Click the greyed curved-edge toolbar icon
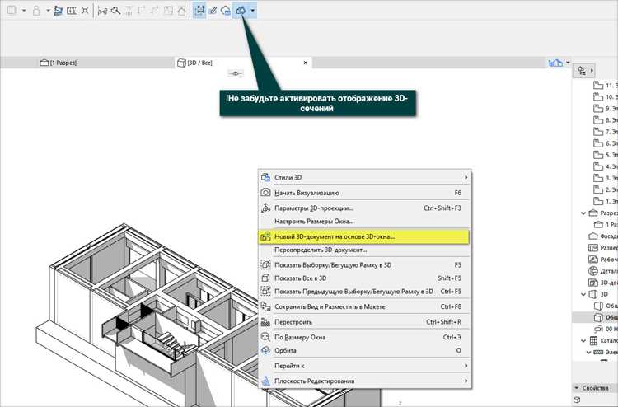The width and height of the screenshot is (618, 407). pyautogui.click(x=155, y=11)
